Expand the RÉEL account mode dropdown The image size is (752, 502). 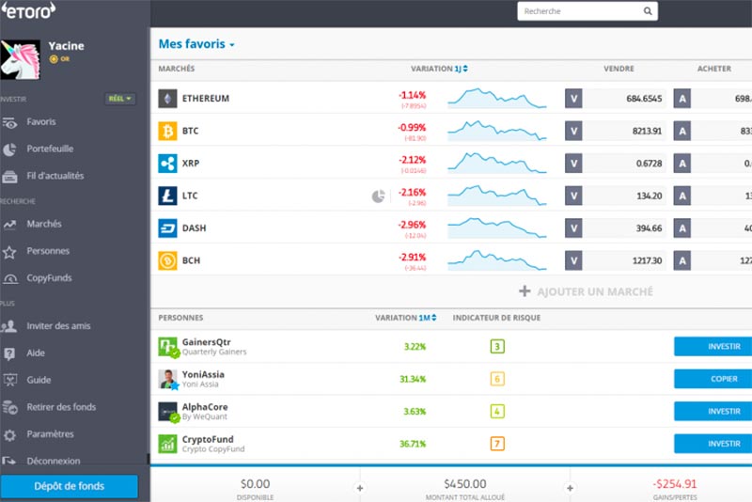(119, 99)
